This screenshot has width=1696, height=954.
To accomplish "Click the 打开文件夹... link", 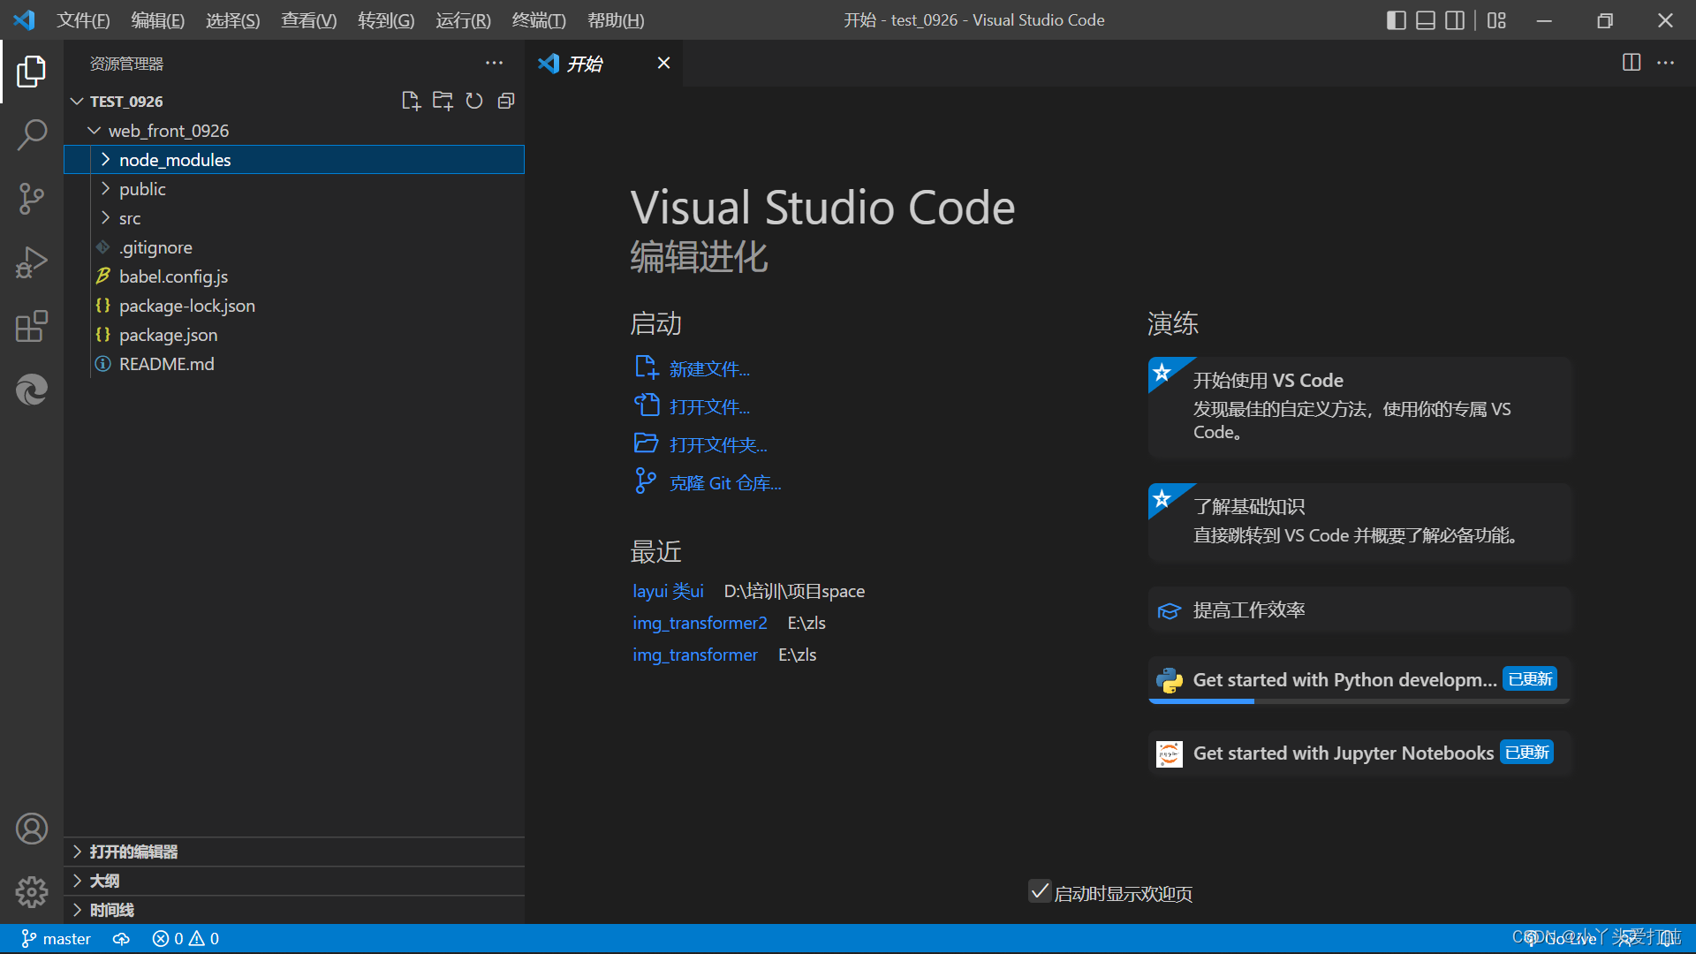I will pos(718,445).
